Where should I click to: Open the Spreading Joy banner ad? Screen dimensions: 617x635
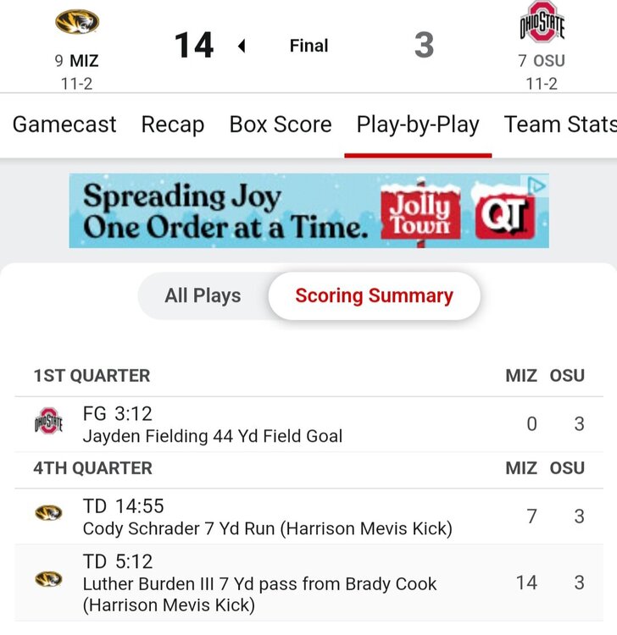[226, 211]
